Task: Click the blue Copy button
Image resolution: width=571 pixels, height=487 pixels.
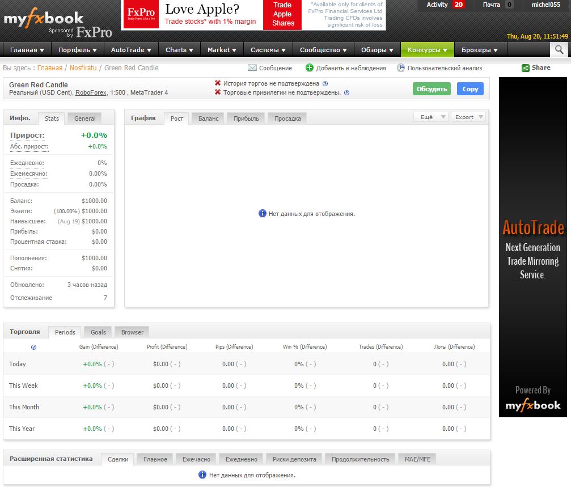Action: pos(470,89)
